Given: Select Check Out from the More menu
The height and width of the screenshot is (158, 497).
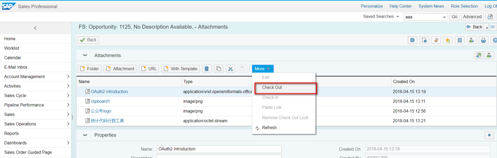Looking at the screenshot, I should point(272,87).
